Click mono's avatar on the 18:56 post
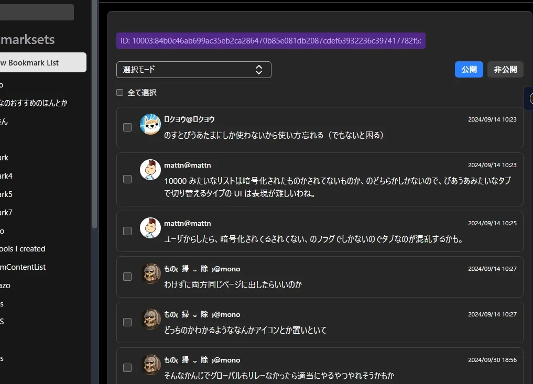 point(150,365)
